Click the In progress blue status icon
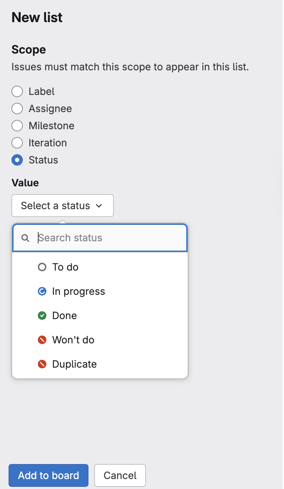Viewport: 284px width, 489px height. 42,291
